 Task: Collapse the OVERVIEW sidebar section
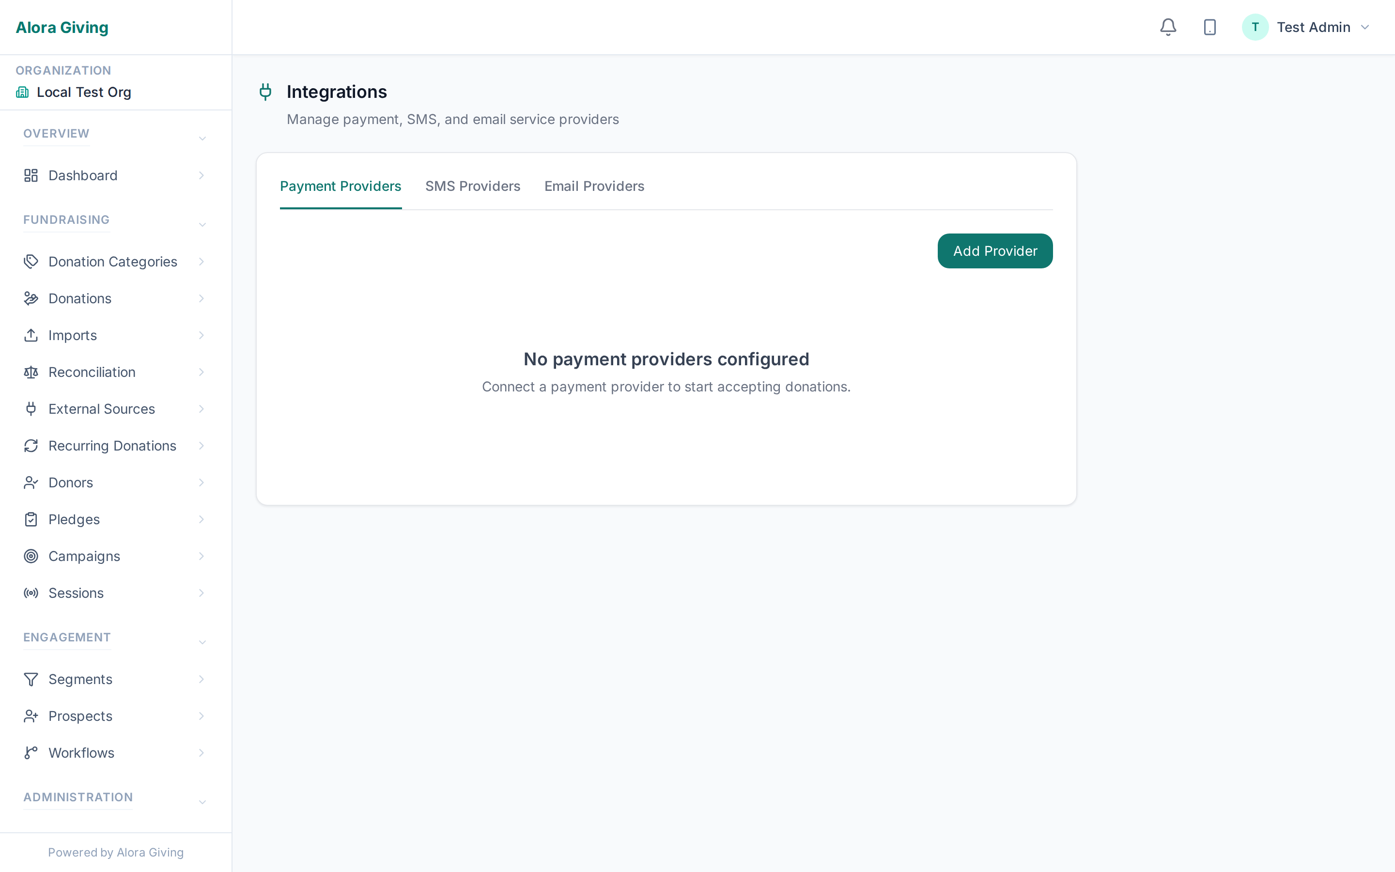click(x=202, y=139)
